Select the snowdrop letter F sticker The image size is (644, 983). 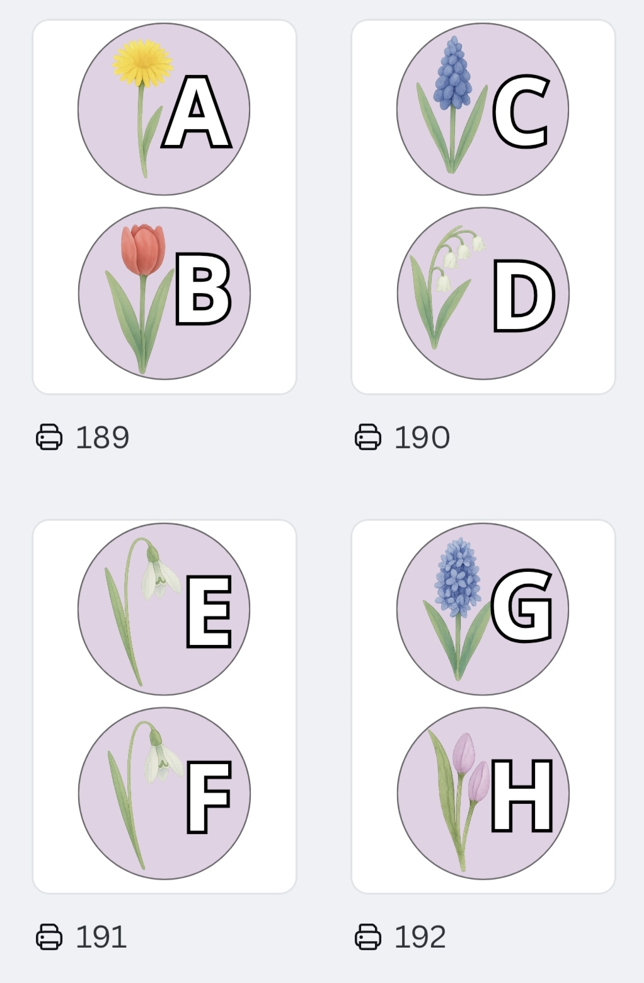[x=164, y=793]
